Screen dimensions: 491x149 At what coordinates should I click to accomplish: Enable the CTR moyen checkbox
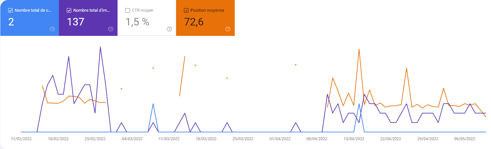128,10
